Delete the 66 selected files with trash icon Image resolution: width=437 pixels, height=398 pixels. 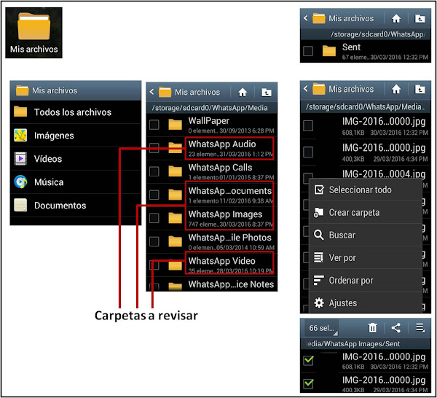point(373,328)
